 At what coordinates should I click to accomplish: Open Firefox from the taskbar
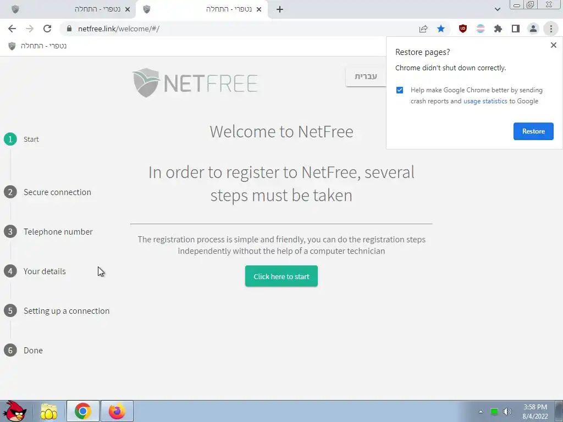coord(117,411)
